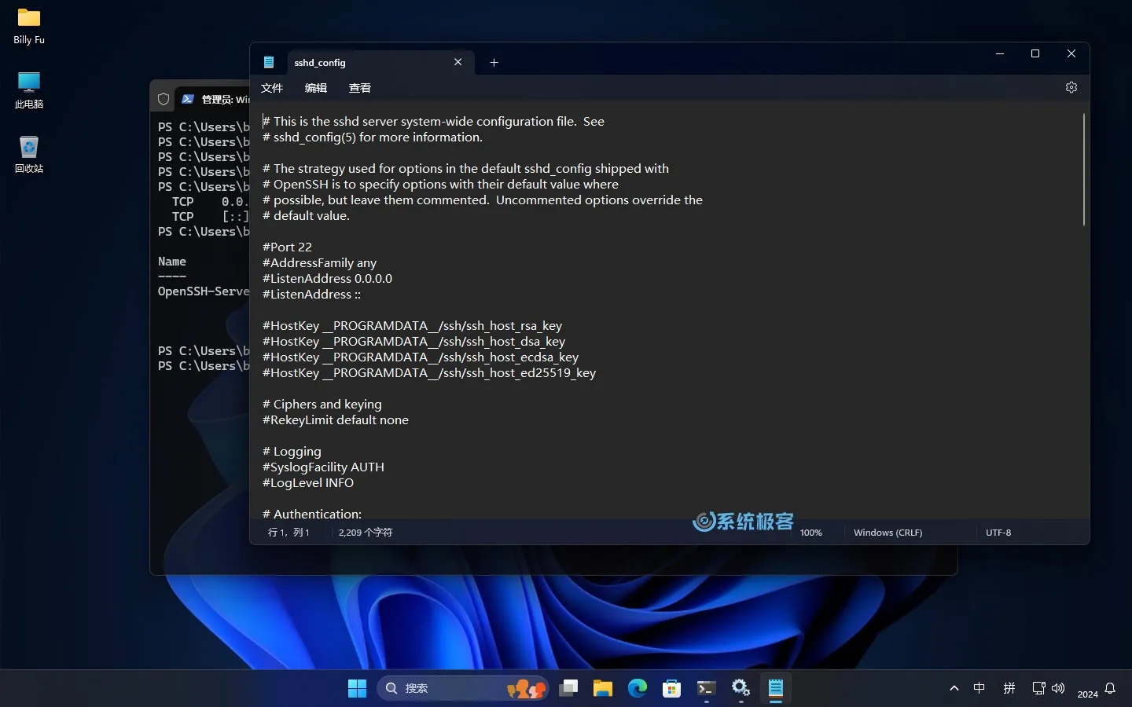The height and width of the screenshot is (707, 1132).
Task: Open the Widgets panel on the taskbar
Action: [x=525, y=688]
